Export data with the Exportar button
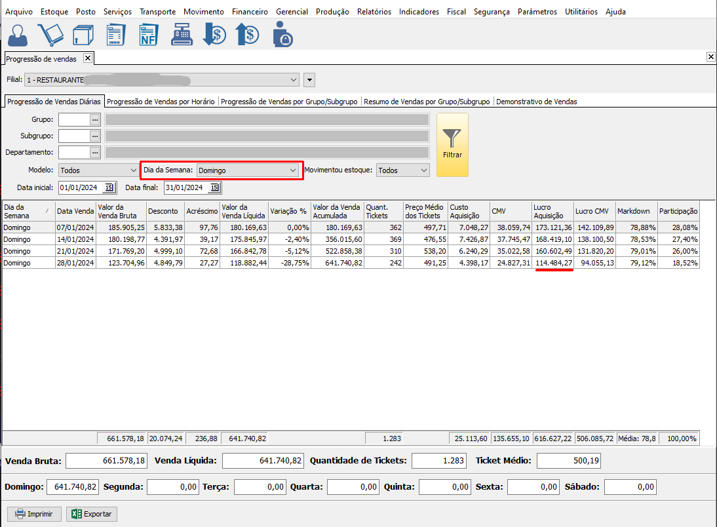The height and width of the screenshot is (527, 717). (91, 514)
